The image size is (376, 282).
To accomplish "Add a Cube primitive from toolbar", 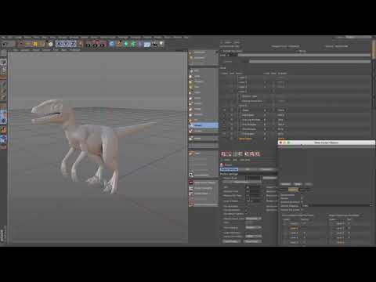I will [111, 44].
